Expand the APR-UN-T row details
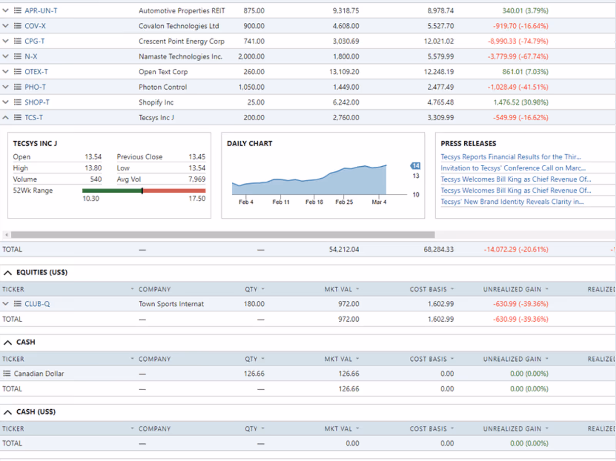 click(x=5, y=10)
